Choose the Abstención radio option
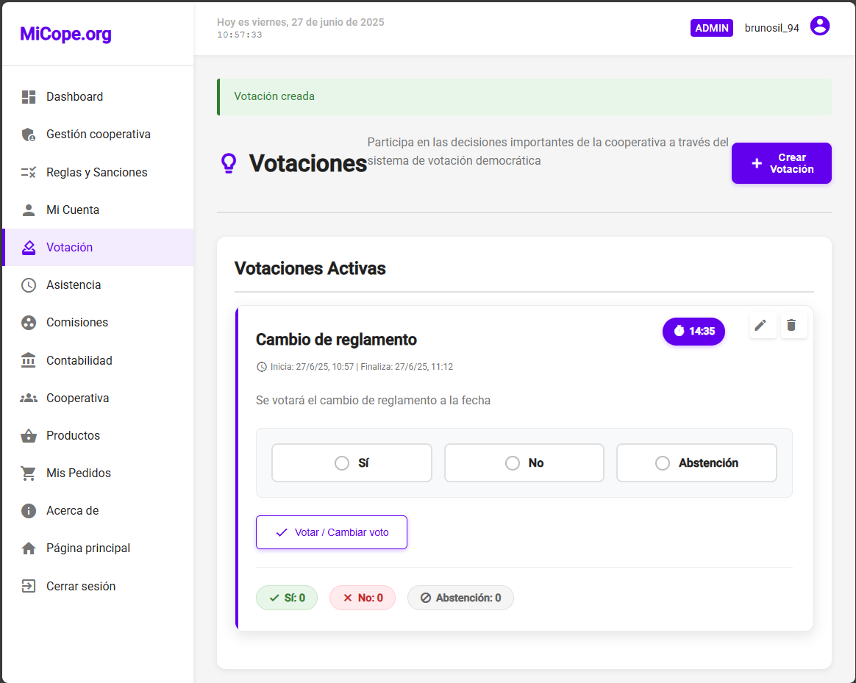 663,463
